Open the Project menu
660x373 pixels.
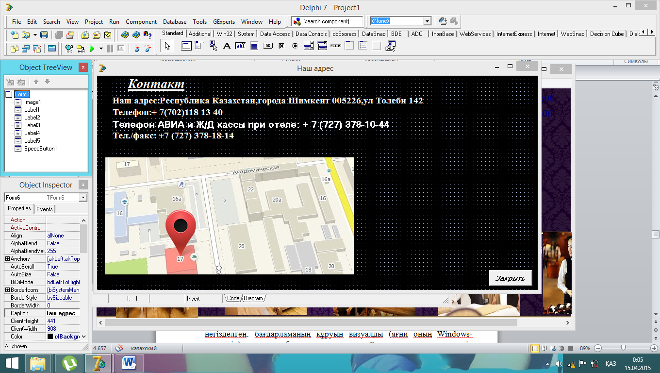coord(94,22)
